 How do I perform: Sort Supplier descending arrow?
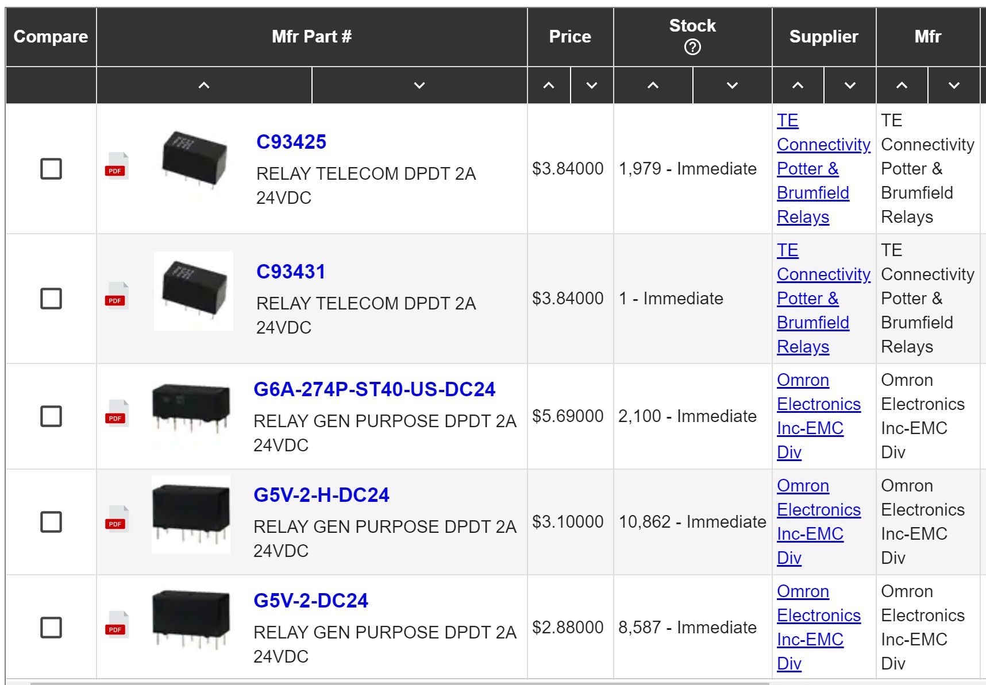point(850,86)
